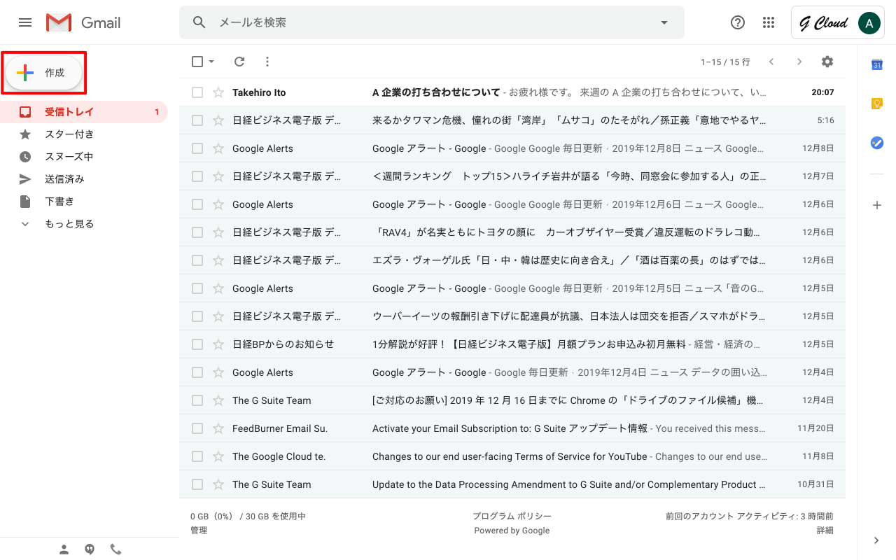
Task: Open the Changes to YouTube Terms of Service email
Action: (512, 456)
